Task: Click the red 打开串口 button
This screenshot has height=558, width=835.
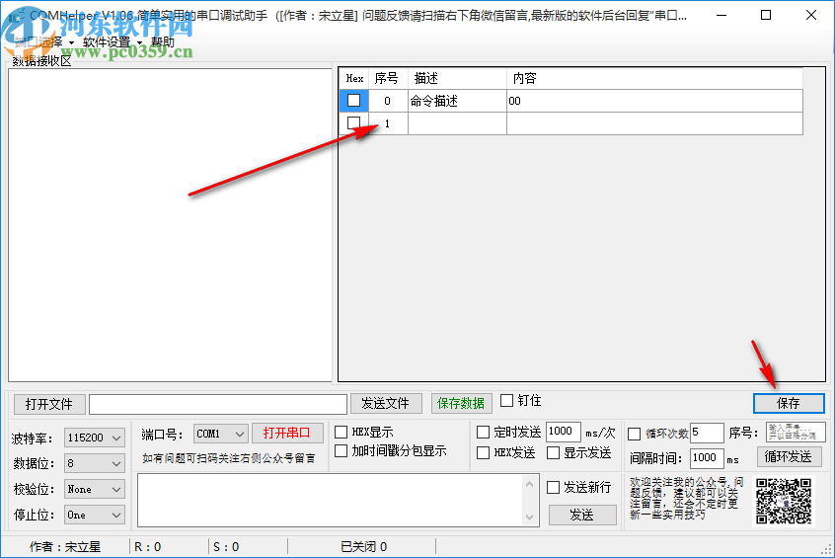Action: coord(287,433)
